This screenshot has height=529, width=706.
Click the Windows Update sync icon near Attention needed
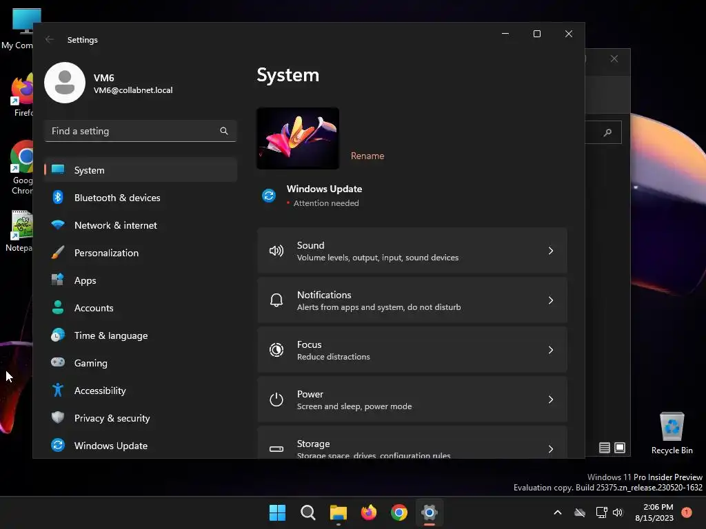coord(269,196)
